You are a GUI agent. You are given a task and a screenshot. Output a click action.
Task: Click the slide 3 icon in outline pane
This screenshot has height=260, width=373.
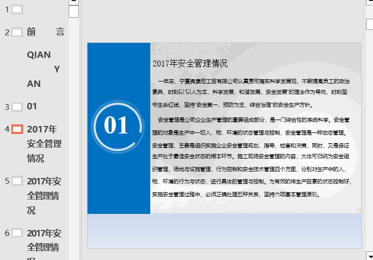click(x=17, y=107)
